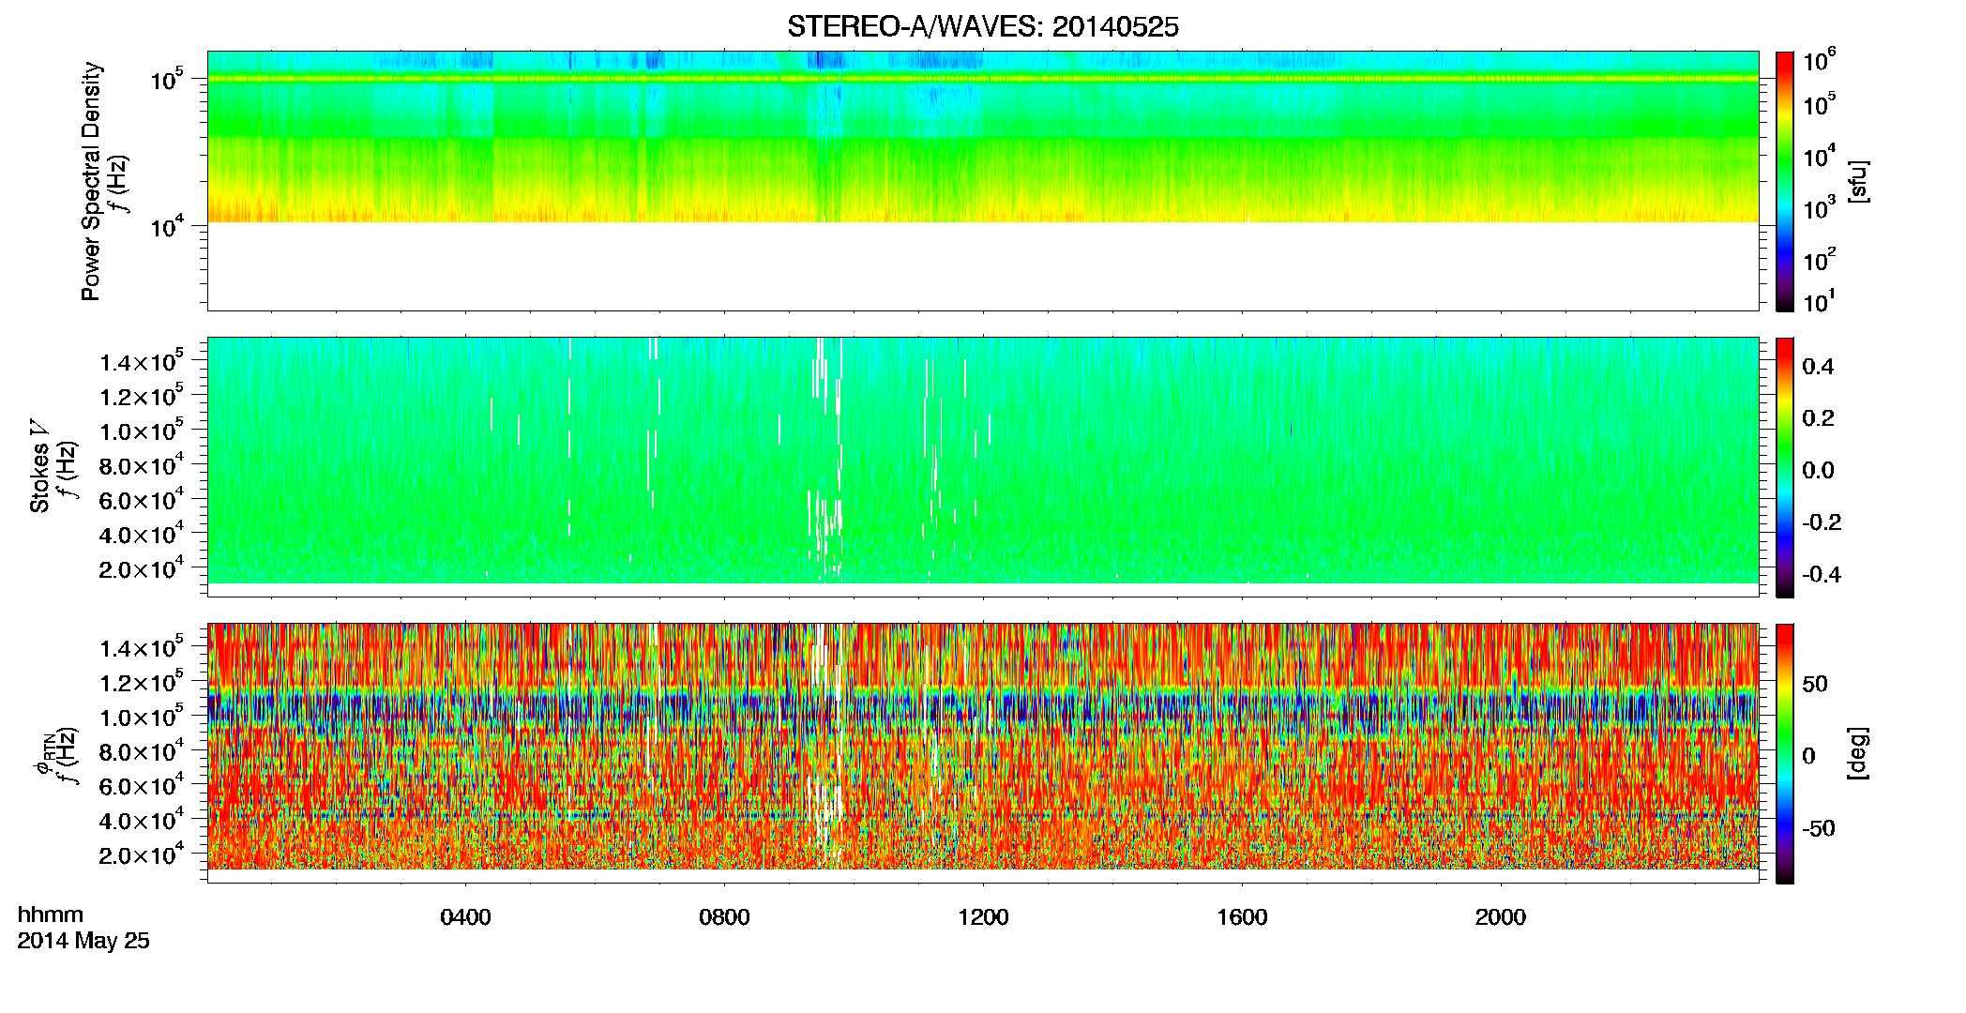Click the Power Spectral Density axis label
Screen dimensions: 1966x1013
click(x=91, y=181)
